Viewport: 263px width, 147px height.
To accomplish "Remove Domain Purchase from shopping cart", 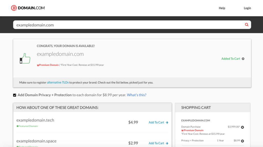I will click(x=242, y=127).
